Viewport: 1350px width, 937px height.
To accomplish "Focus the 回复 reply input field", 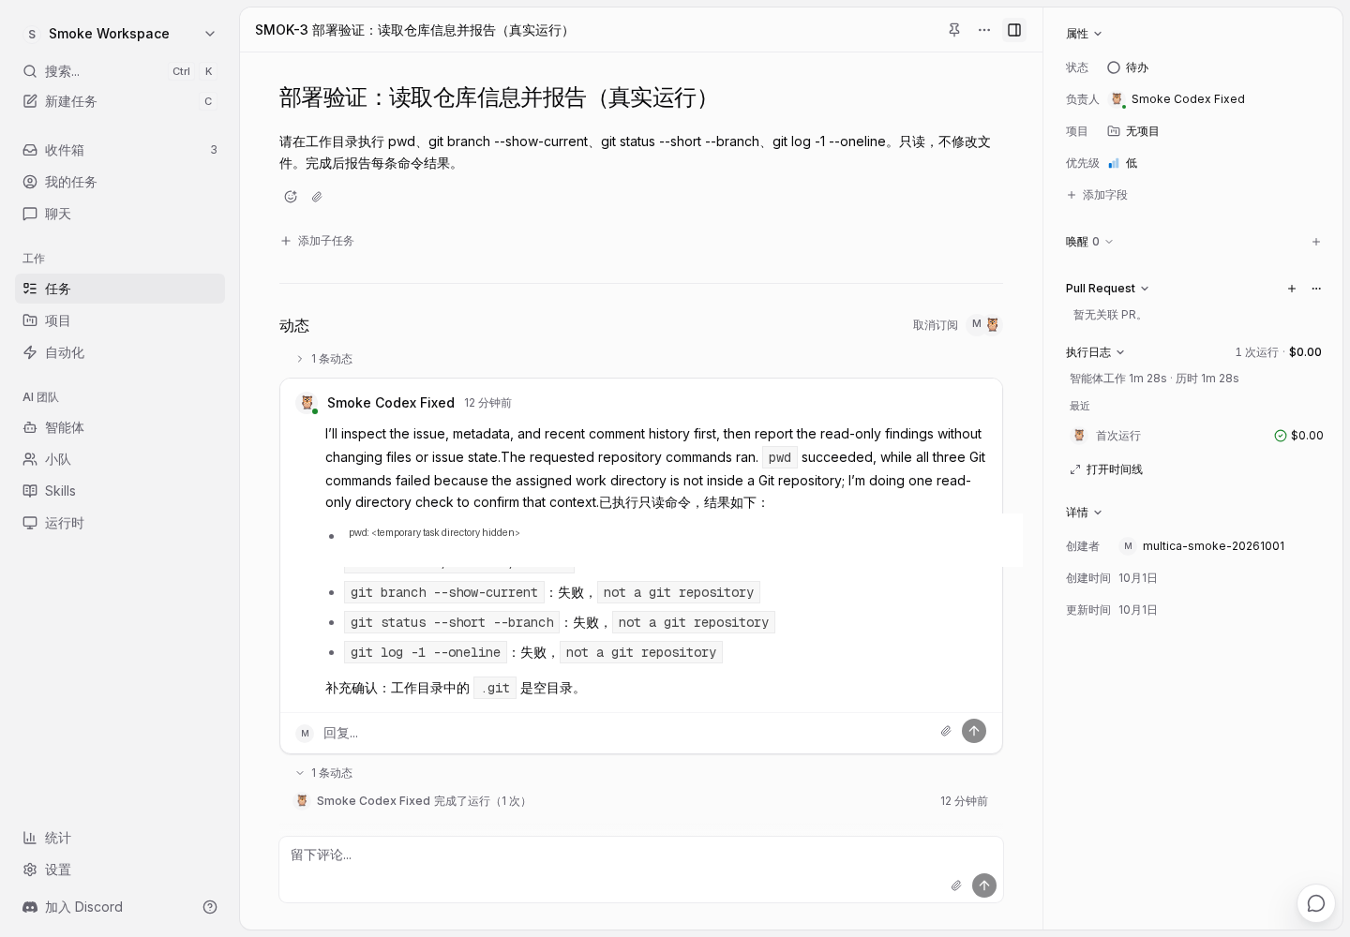I will click(626, 733).
